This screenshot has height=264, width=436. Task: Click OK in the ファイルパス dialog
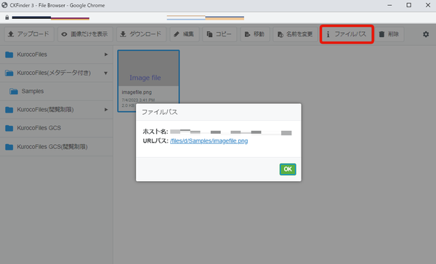click(x=288, y=169)
